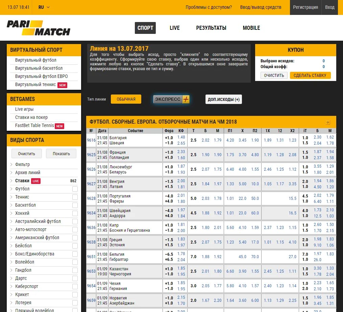Click the ОЧИСТИТЬ coupon button

274,76
